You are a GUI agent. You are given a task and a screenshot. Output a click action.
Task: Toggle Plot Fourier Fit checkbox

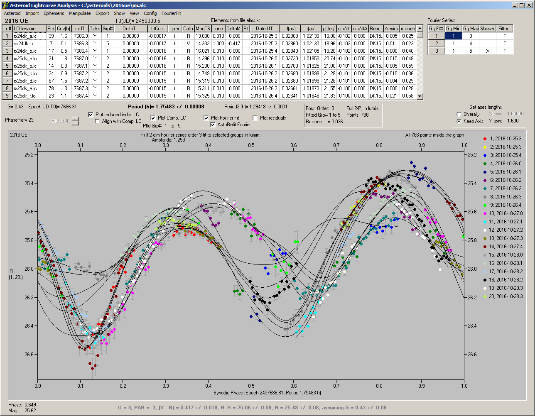coord(206,118)
